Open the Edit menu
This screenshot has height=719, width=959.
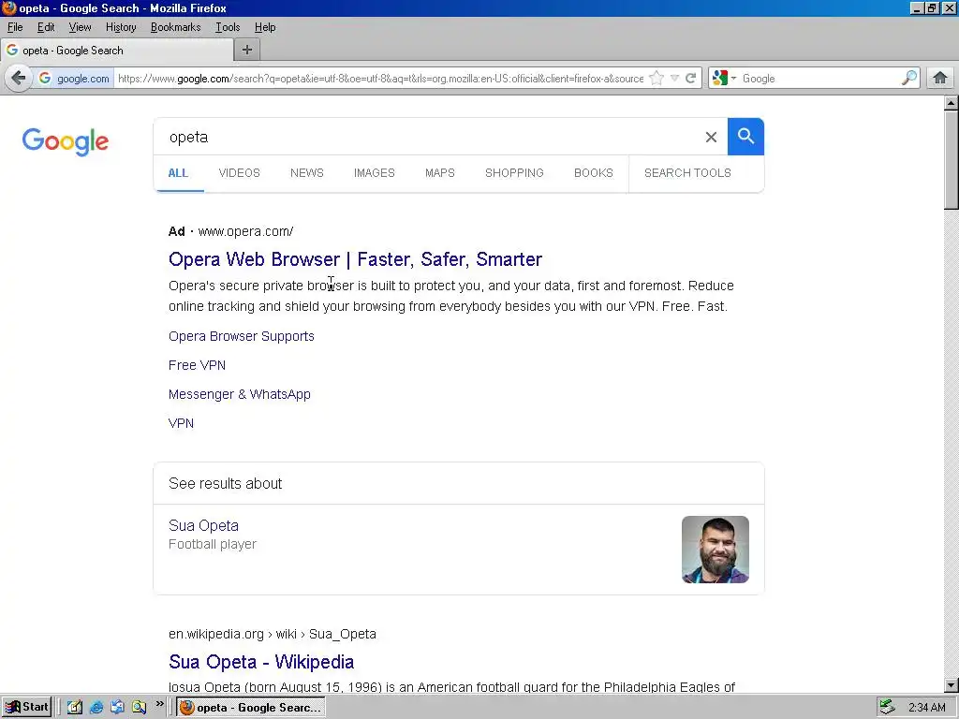[x=46, y=27]
